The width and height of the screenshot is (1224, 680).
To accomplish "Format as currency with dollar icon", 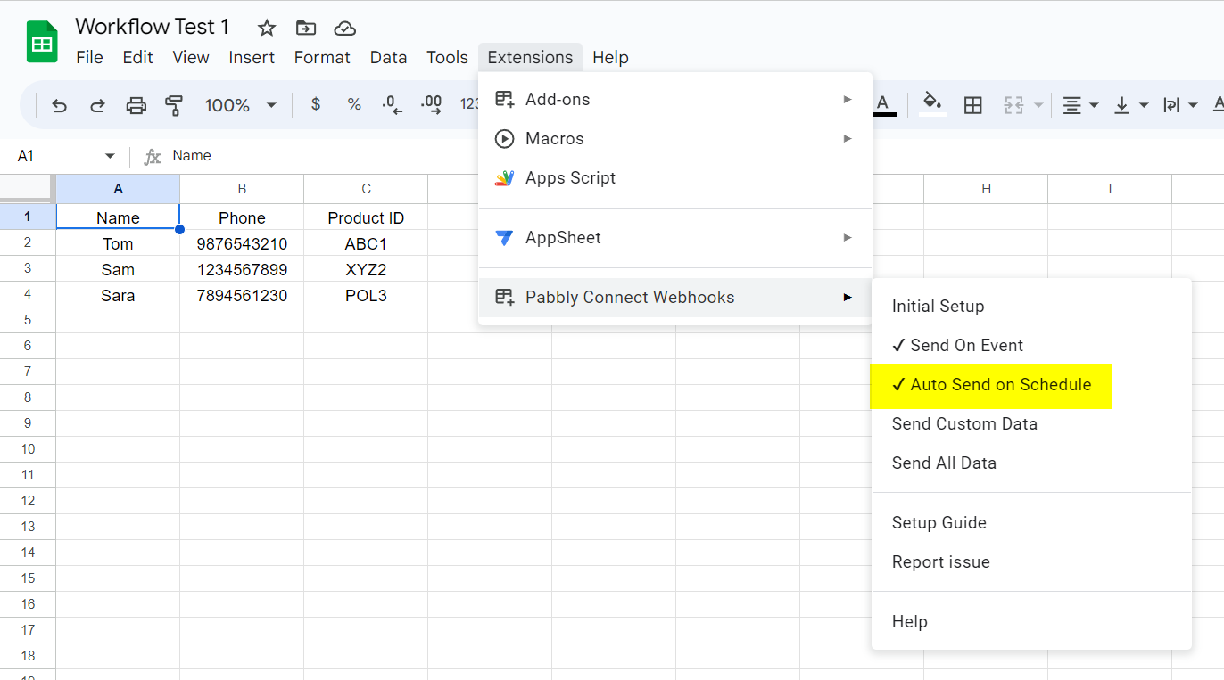I will (x=316, y=104).
